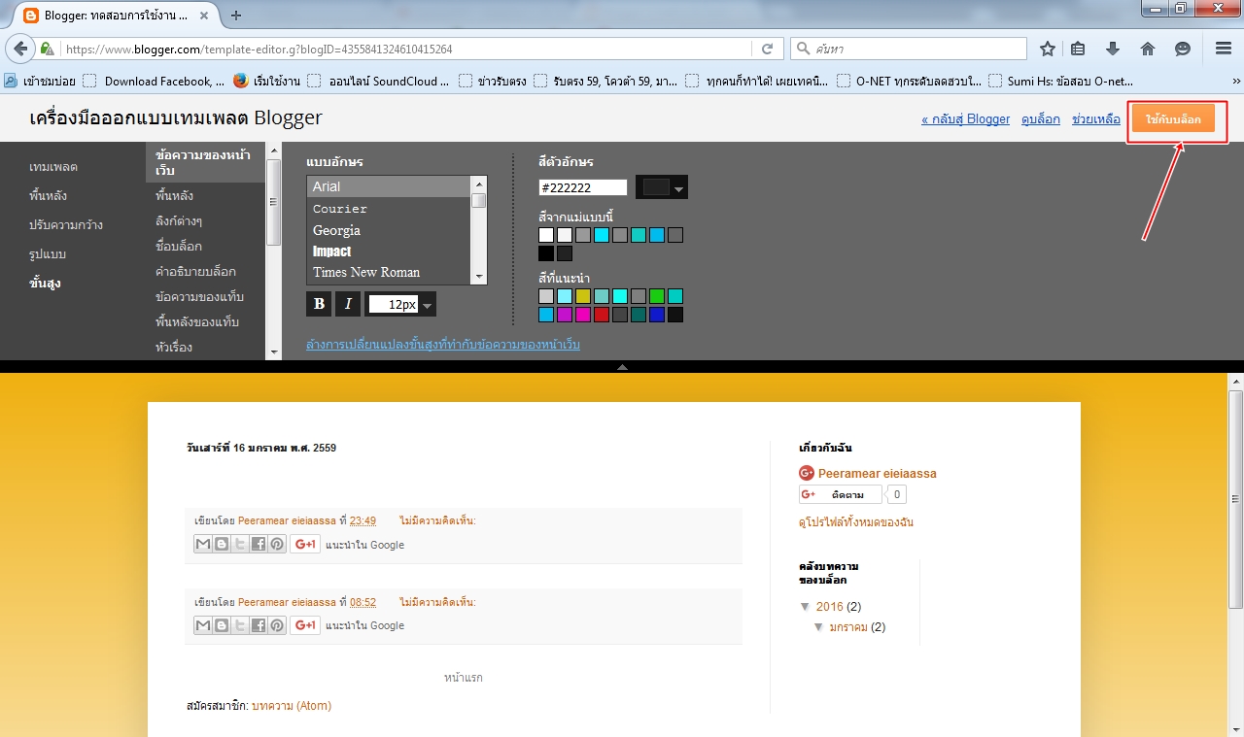
Task: Select ลิงก์ต่างๆ in advanced list
Action: click(179, 221)
